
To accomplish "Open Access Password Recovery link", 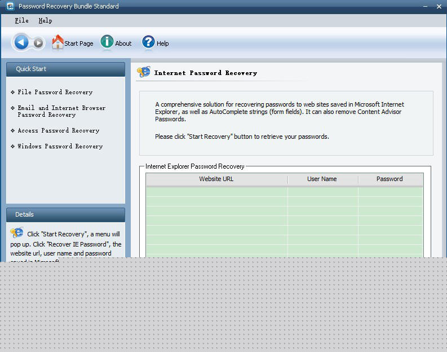I will point(59,131).
